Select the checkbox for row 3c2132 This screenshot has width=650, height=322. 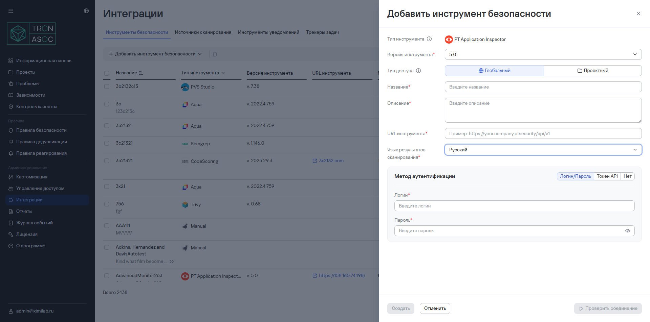point(107,125)
